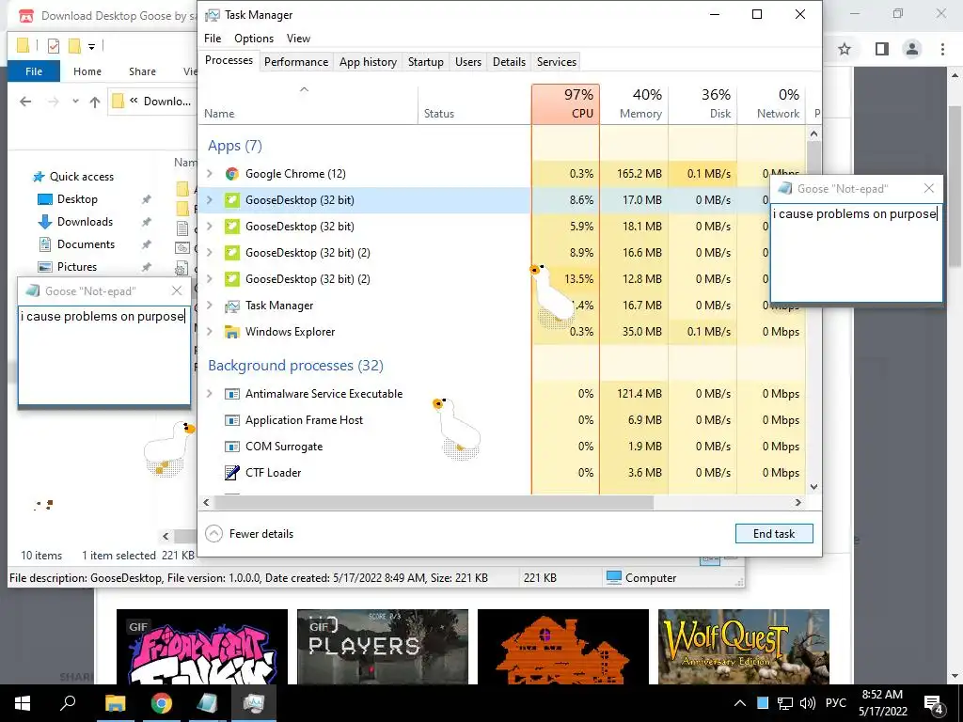
Task: Switch to the App history tab
Action: tap(368, 62)
